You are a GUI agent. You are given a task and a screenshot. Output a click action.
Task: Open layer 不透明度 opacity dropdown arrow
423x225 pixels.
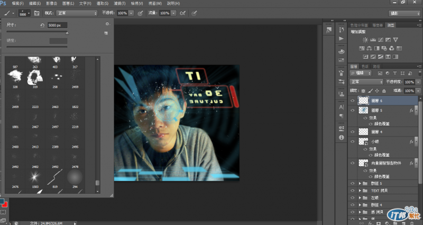[418, 82]
